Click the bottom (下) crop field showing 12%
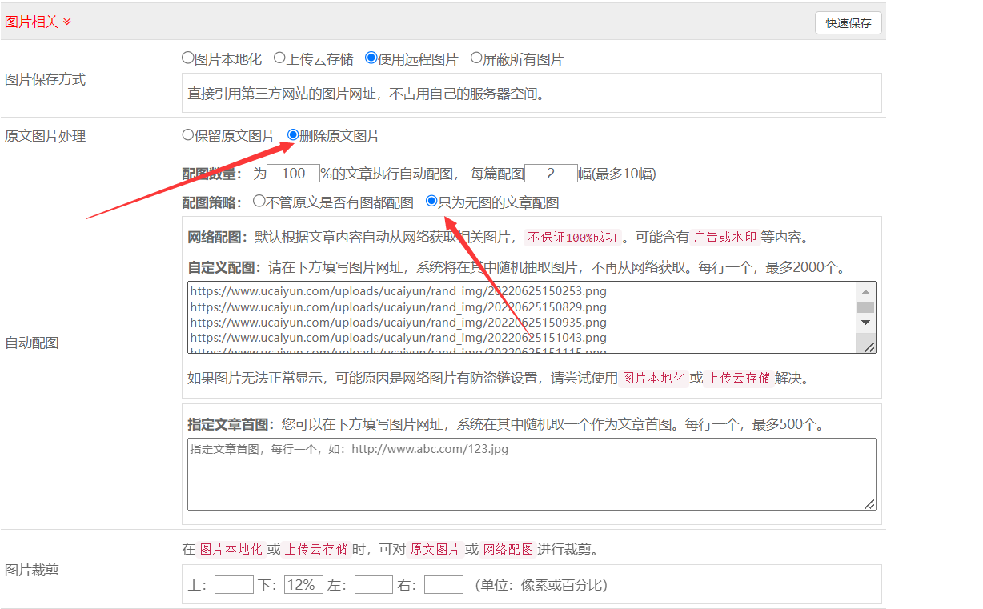Image resolution: width=983 pixels, height=609 pixels. pos(303,585)
